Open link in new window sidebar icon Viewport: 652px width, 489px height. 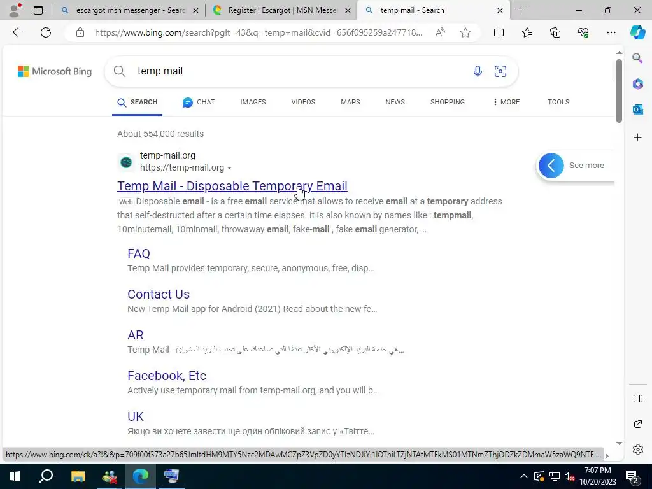638,424
